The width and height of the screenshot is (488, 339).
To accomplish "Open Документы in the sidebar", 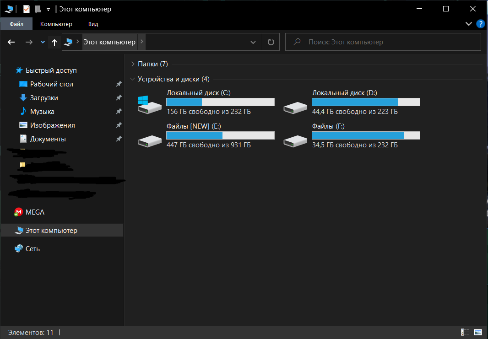I will coord(48,139).
